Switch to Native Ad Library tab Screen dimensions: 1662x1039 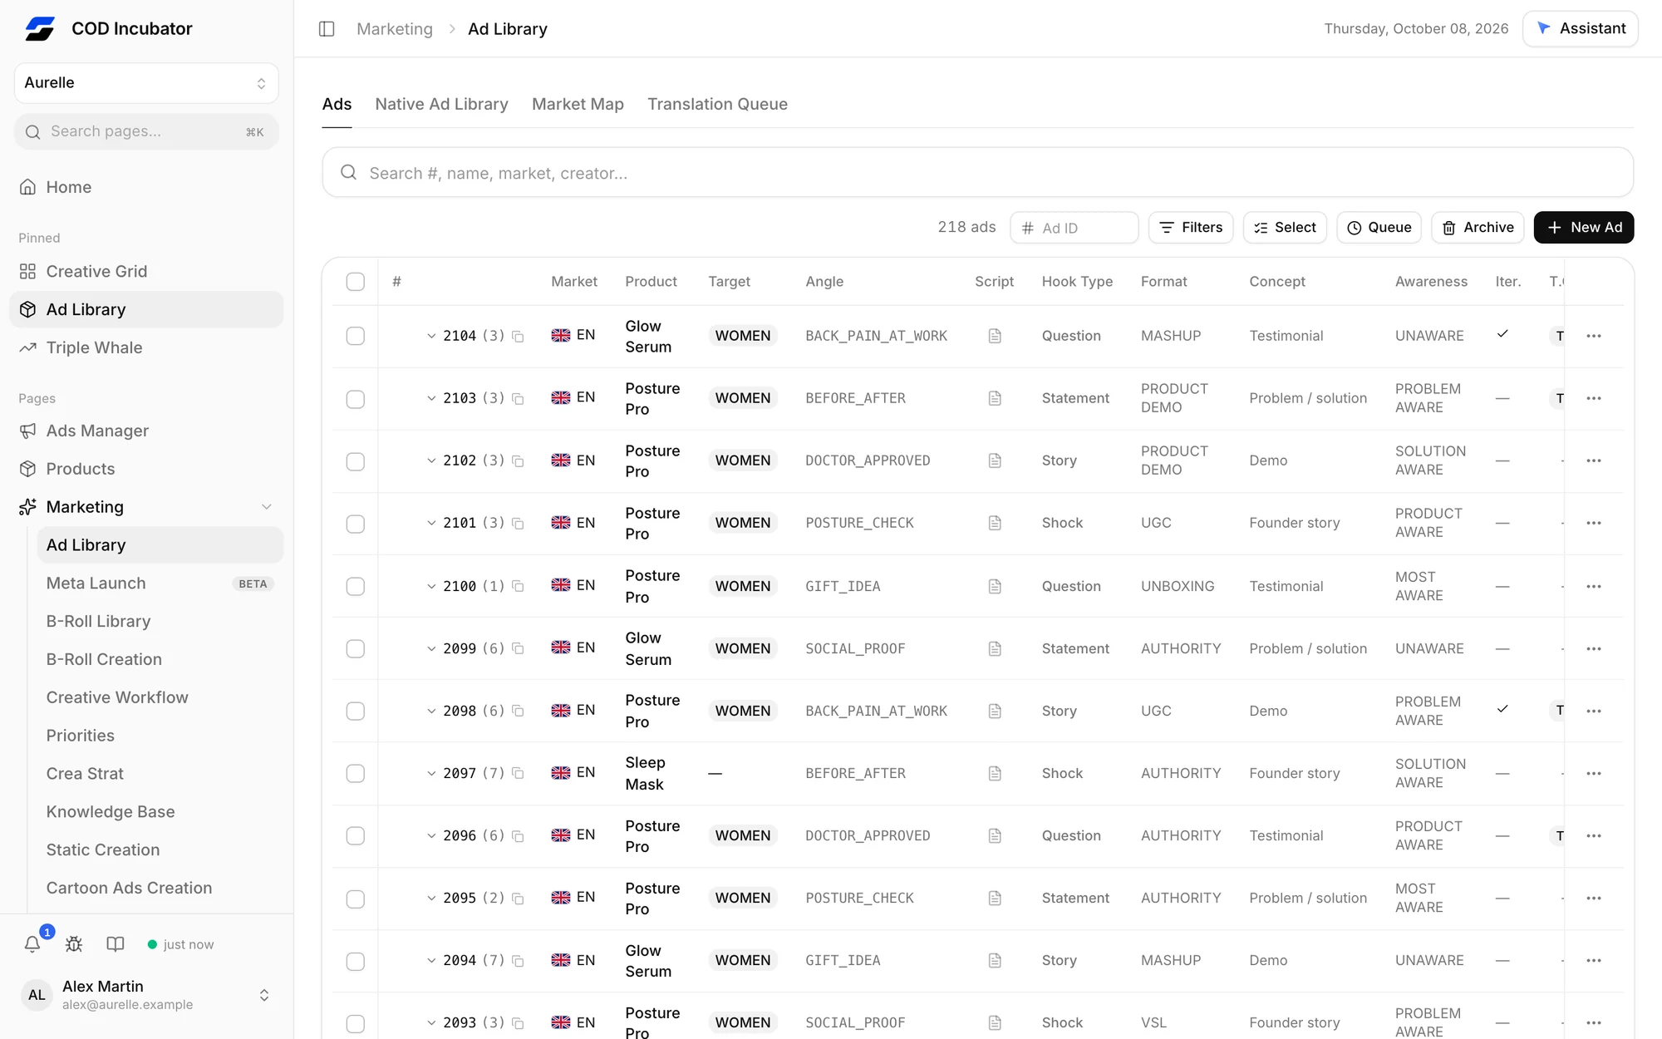(x=441, y=104)
